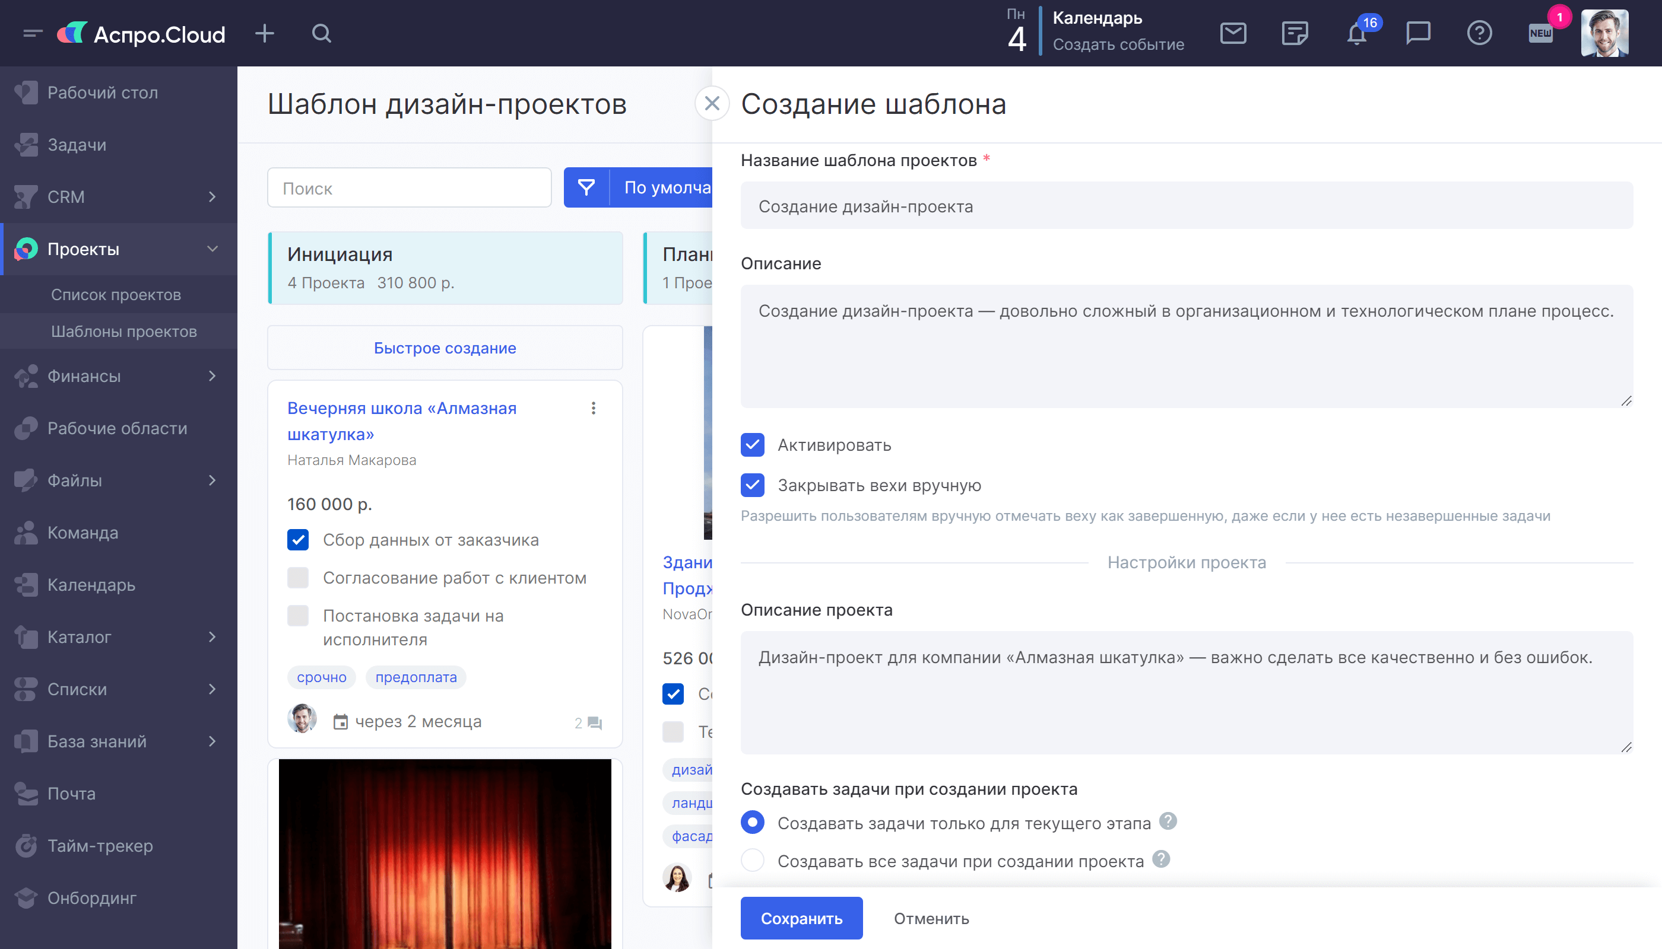The image size is (1662, 949).
Task: Select Создавать все задачи при создании проекта
Action: [x=752, y=861]
